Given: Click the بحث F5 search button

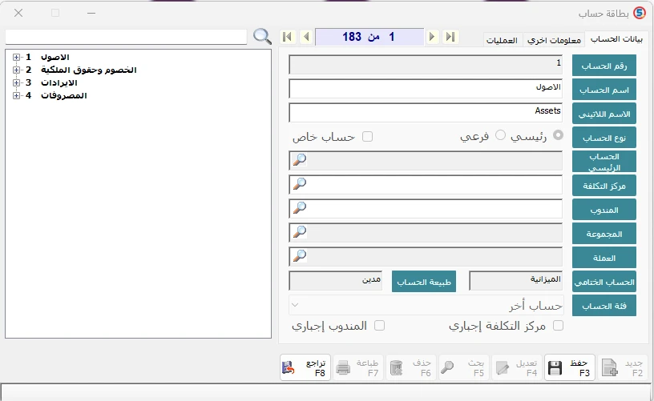Looking at the screenshot, I should coord(464,367).
